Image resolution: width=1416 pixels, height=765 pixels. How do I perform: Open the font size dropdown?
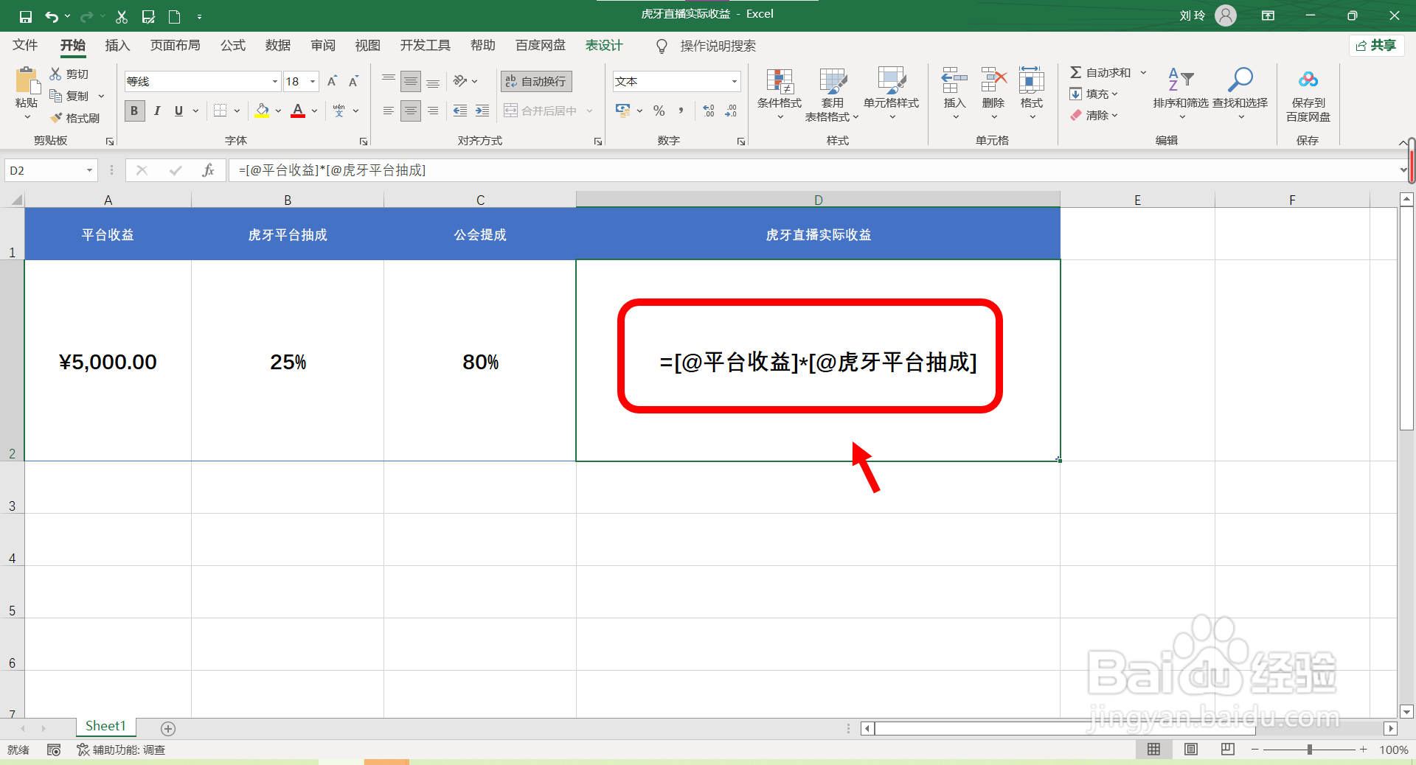tap(313, 81)
